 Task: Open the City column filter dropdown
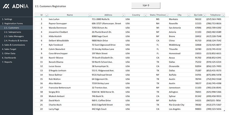point(189,15)
